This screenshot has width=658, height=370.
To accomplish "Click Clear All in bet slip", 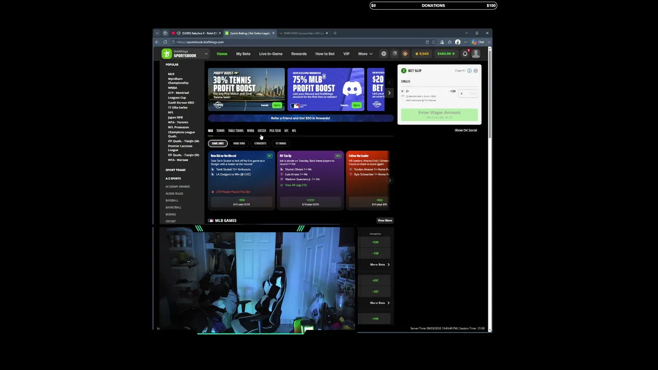I will click(460, 71).
